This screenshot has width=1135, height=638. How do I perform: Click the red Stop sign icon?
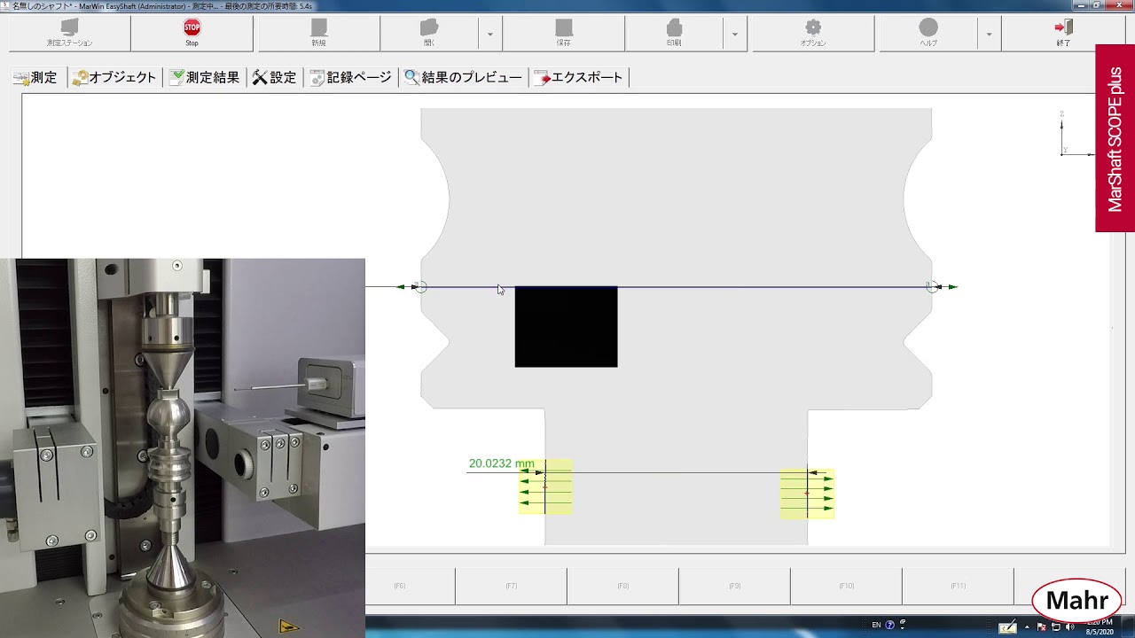tap(192, 27)
